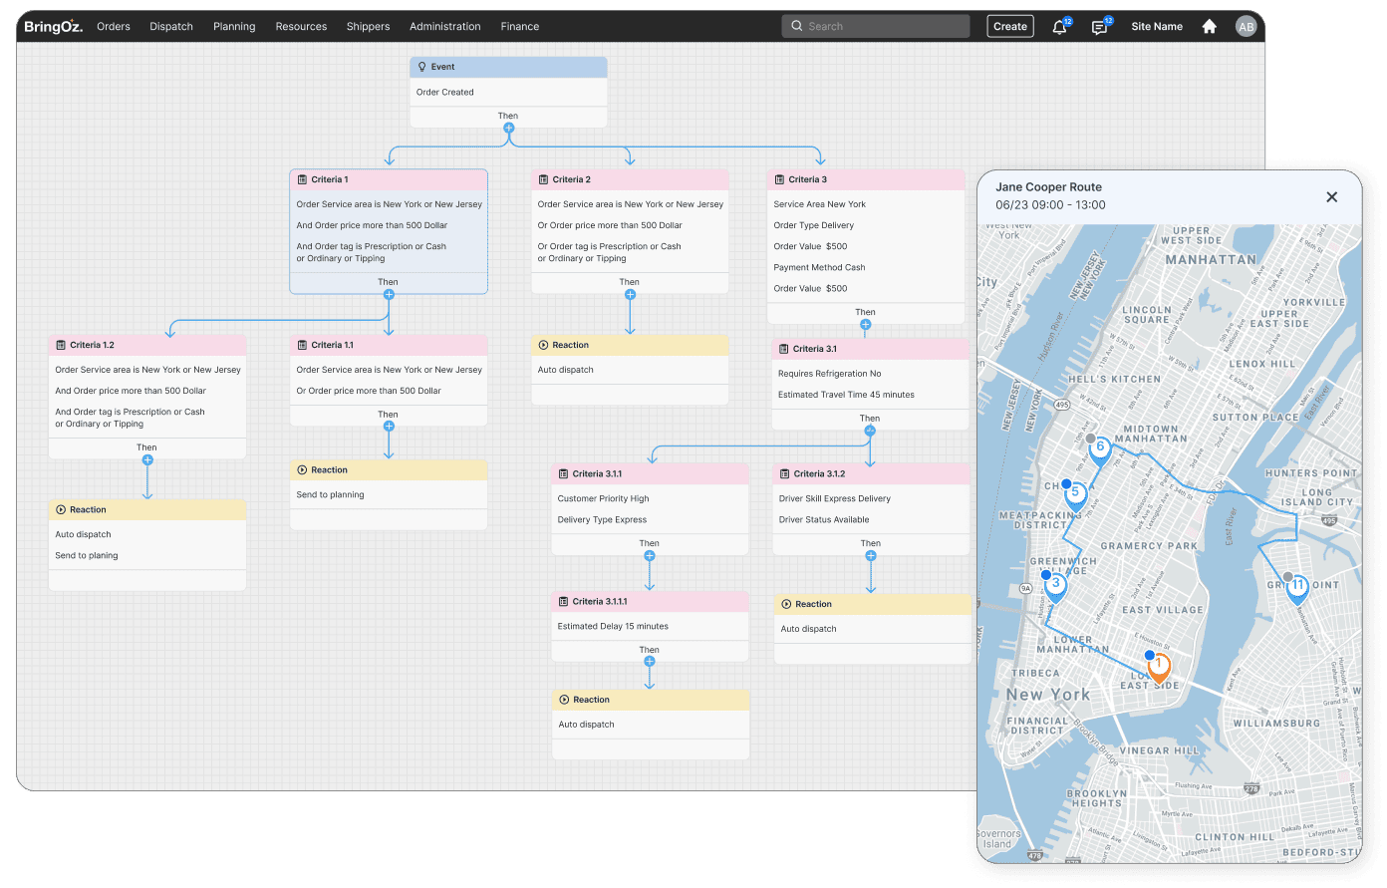1387x888 pixels.
Task: Click the Site Name label
Action: tap(1157, 27)
